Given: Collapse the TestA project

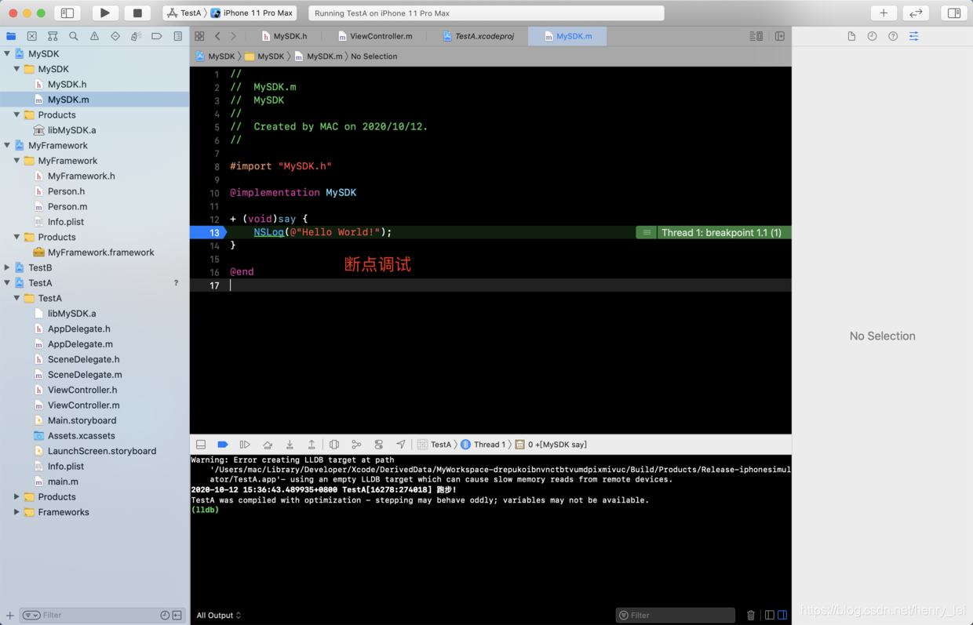Looking at the screenshot, I should coord(7,282).
